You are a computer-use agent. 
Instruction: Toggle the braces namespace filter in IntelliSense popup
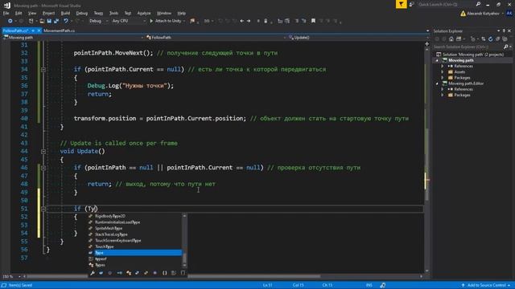click(164, 273)
